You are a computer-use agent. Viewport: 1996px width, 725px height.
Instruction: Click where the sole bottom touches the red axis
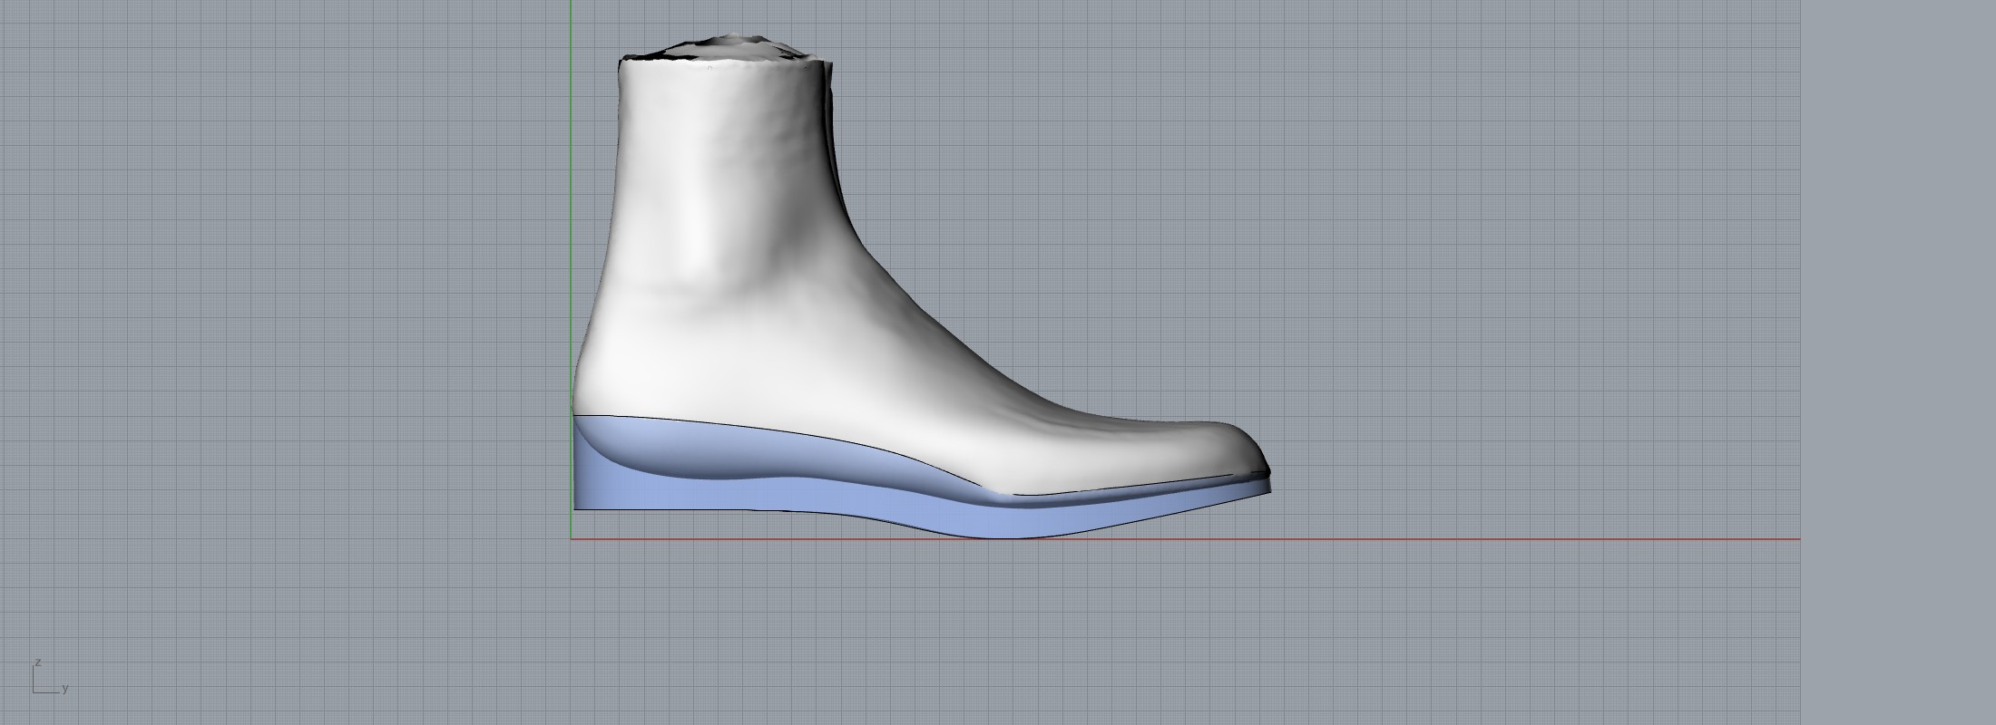[1007, 537]
